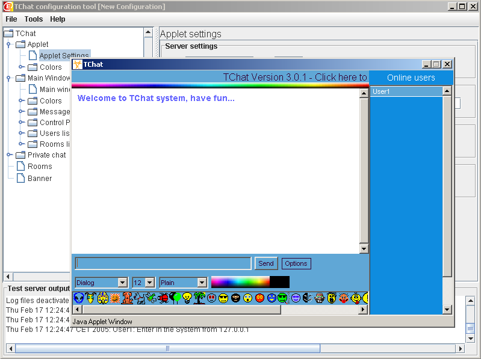
Task: Click server output scroll right arrow
Action: (x=460, y=348)
